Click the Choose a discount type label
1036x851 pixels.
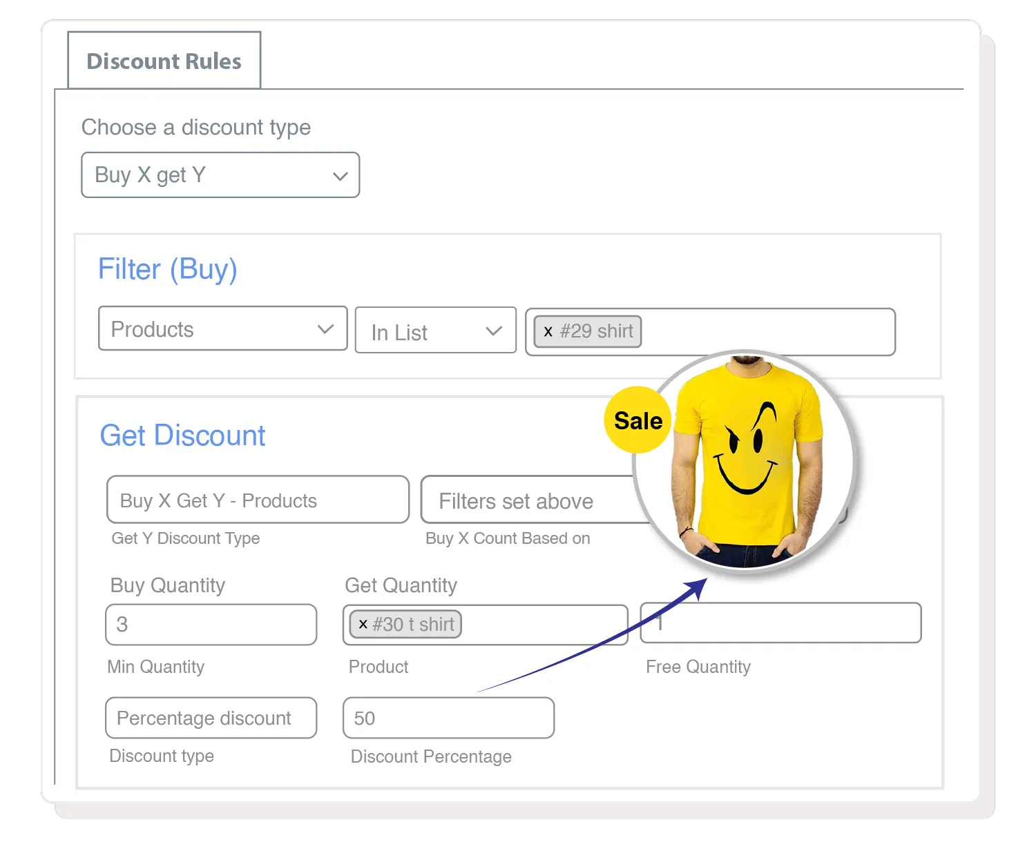(196, 127)
